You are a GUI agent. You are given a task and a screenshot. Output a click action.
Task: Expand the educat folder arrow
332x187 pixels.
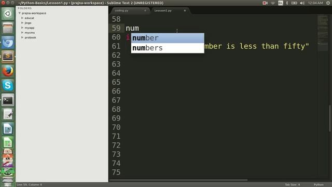(x=22, y=18)
